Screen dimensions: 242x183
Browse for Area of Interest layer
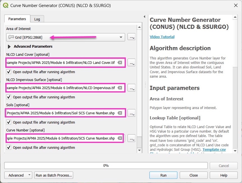tap(131, 37)
